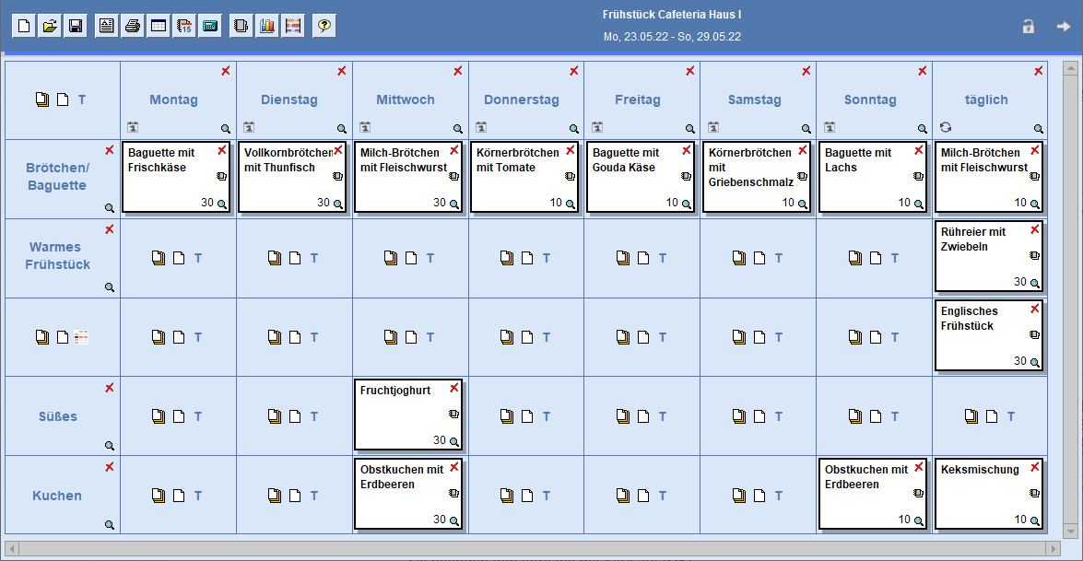Open the calendar icon under Dienstag
Screen dimensions: 1083x561
[x=249, y=128]
